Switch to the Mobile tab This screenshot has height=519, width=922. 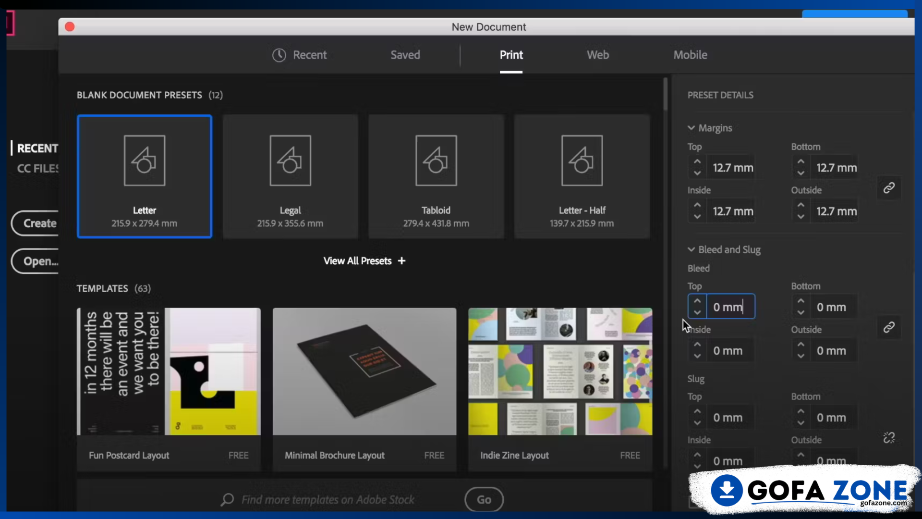click(690, 55)
